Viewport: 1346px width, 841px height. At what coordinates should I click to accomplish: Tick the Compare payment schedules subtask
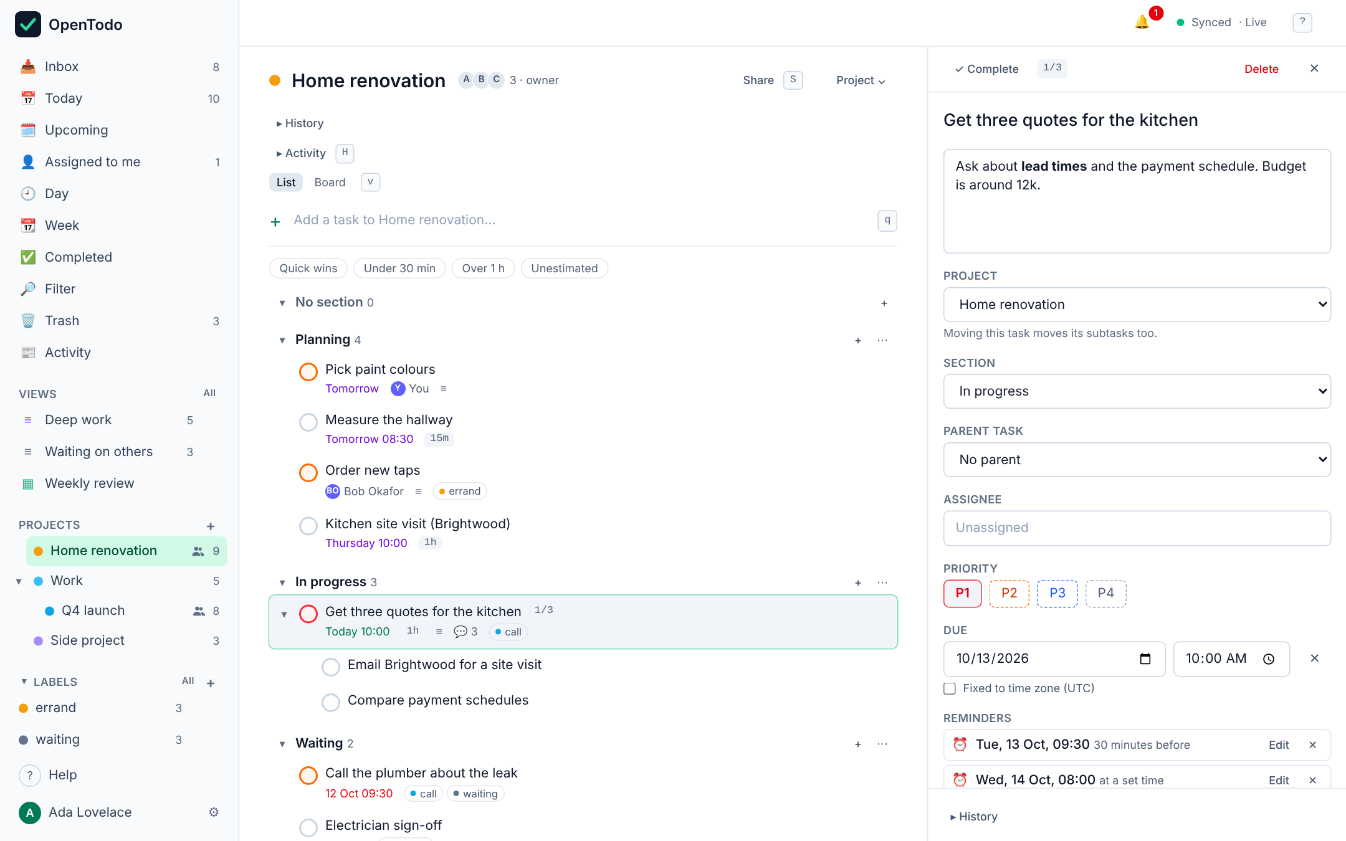click(331, 703)
